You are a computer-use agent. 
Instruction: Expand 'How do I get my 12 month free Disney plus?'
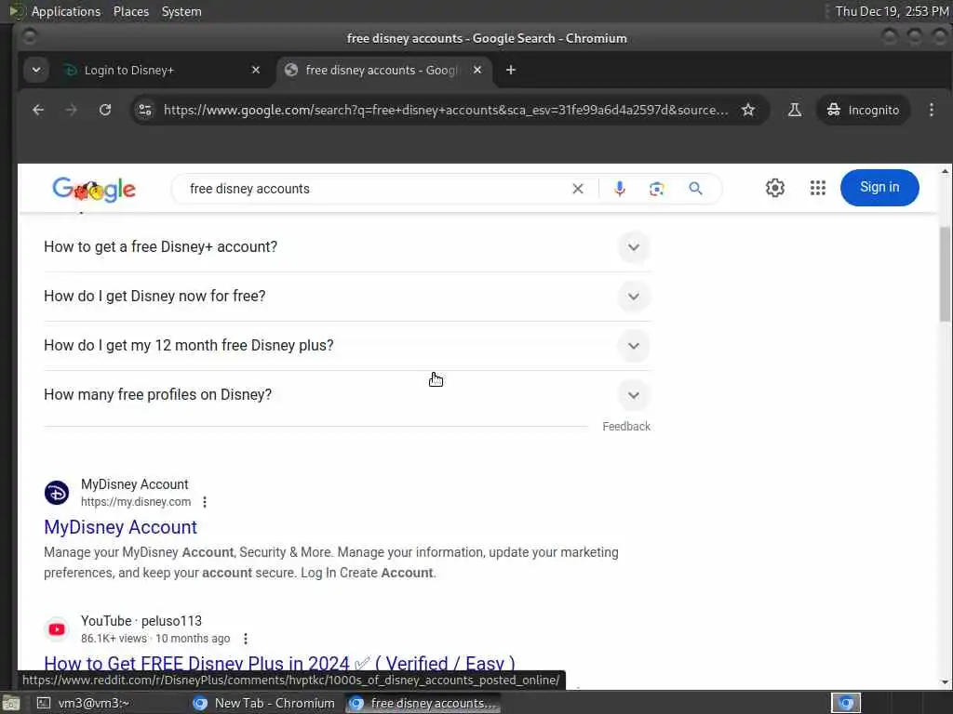(347, 346)
